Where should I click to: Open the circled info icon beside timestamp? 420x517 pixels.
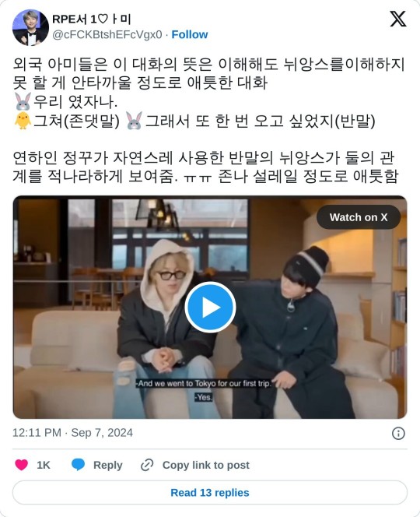[398, 433]
